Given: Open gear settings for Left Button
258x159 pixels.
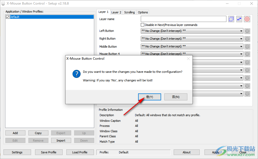Looking at the screenshot, I should click(x=247, y=31).
